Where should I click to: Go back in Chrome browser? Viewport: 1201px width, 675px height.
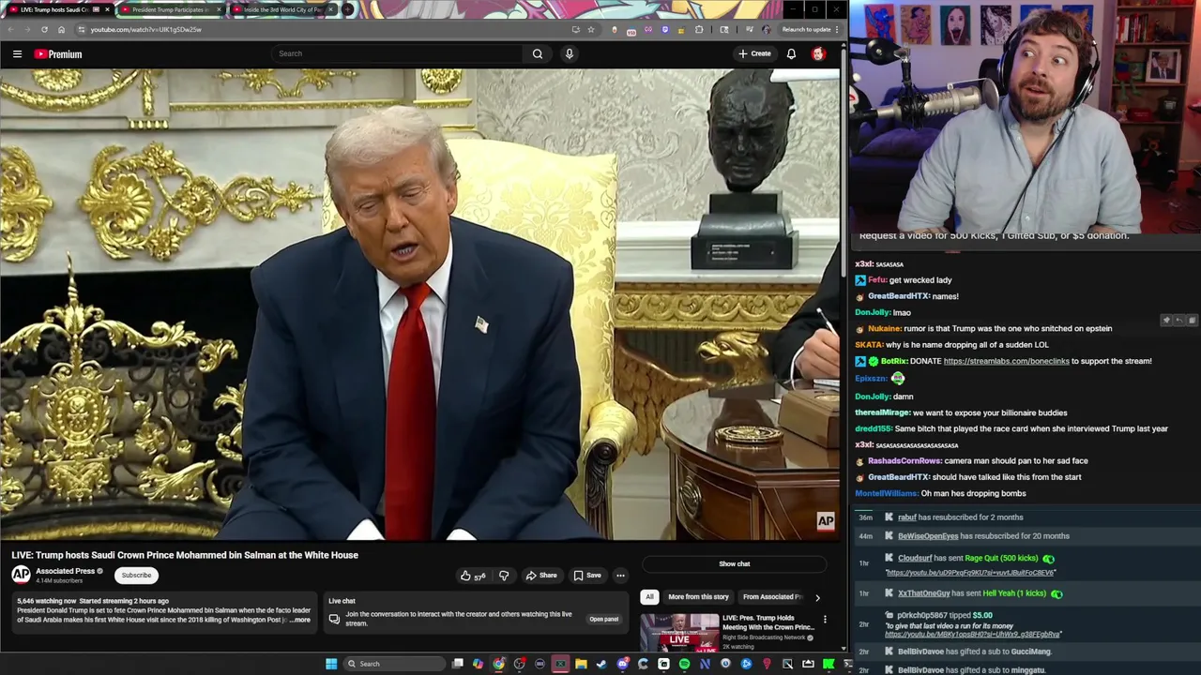pos(10,29)
